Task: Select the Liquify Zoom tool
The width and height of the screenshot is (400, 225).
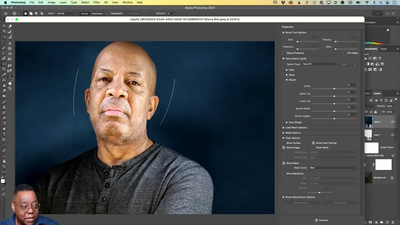Action: click(x=10, y=88)
